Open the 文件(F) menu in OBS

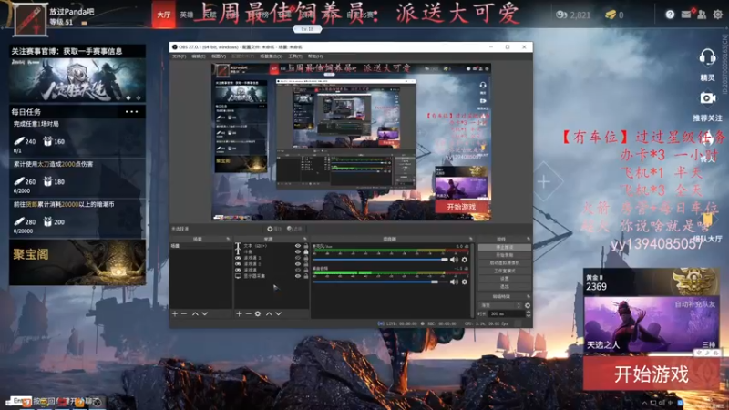pyautogui.click(x=179, y=56)
